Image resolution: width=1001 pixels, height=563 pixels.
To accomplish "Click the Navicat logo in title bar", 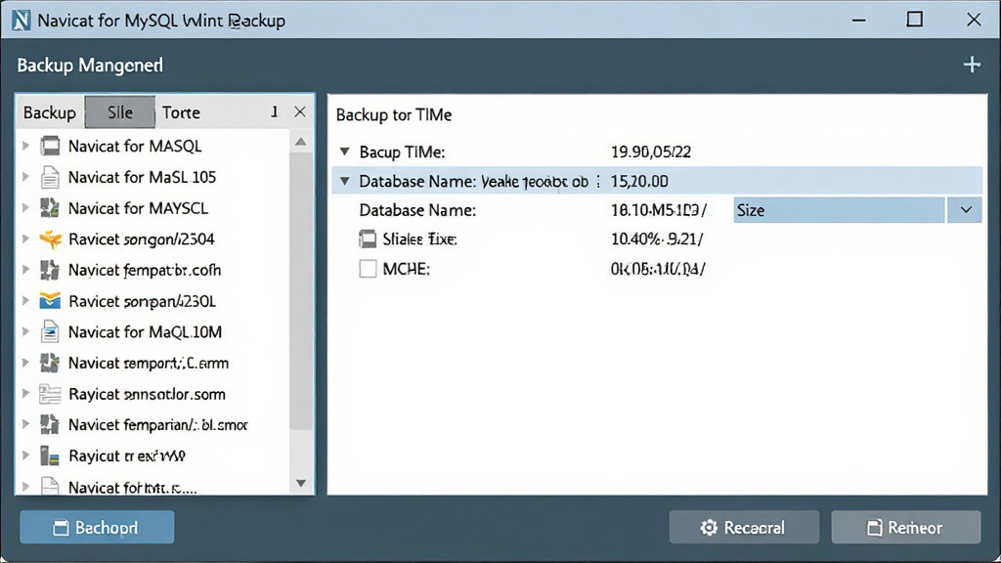I will (x=21, y=21).
